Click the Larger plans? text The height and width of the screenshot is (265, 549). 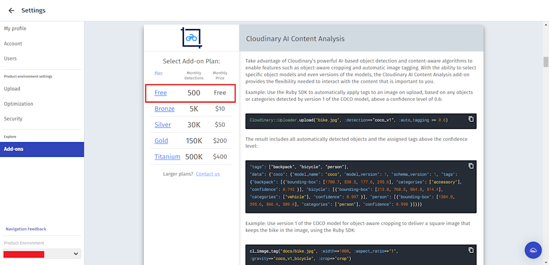coord(178,174)
